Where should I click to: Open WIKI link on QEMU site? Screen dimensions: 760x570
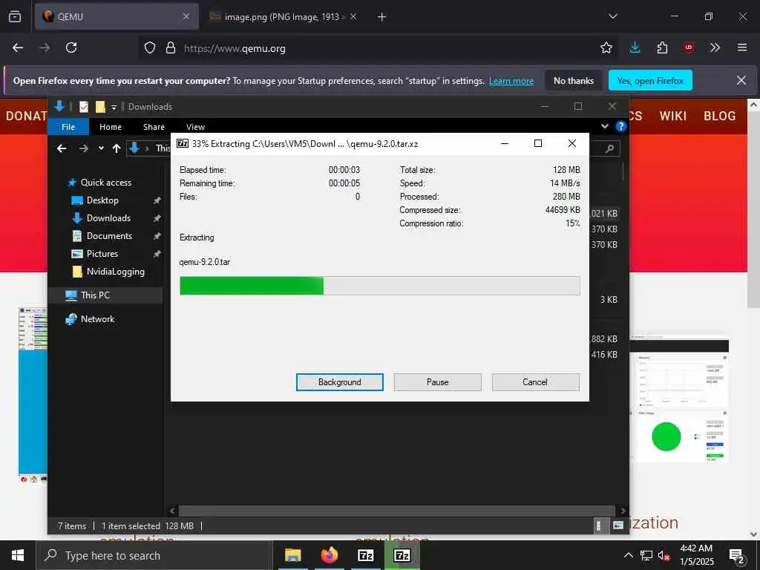pos(672,116)
